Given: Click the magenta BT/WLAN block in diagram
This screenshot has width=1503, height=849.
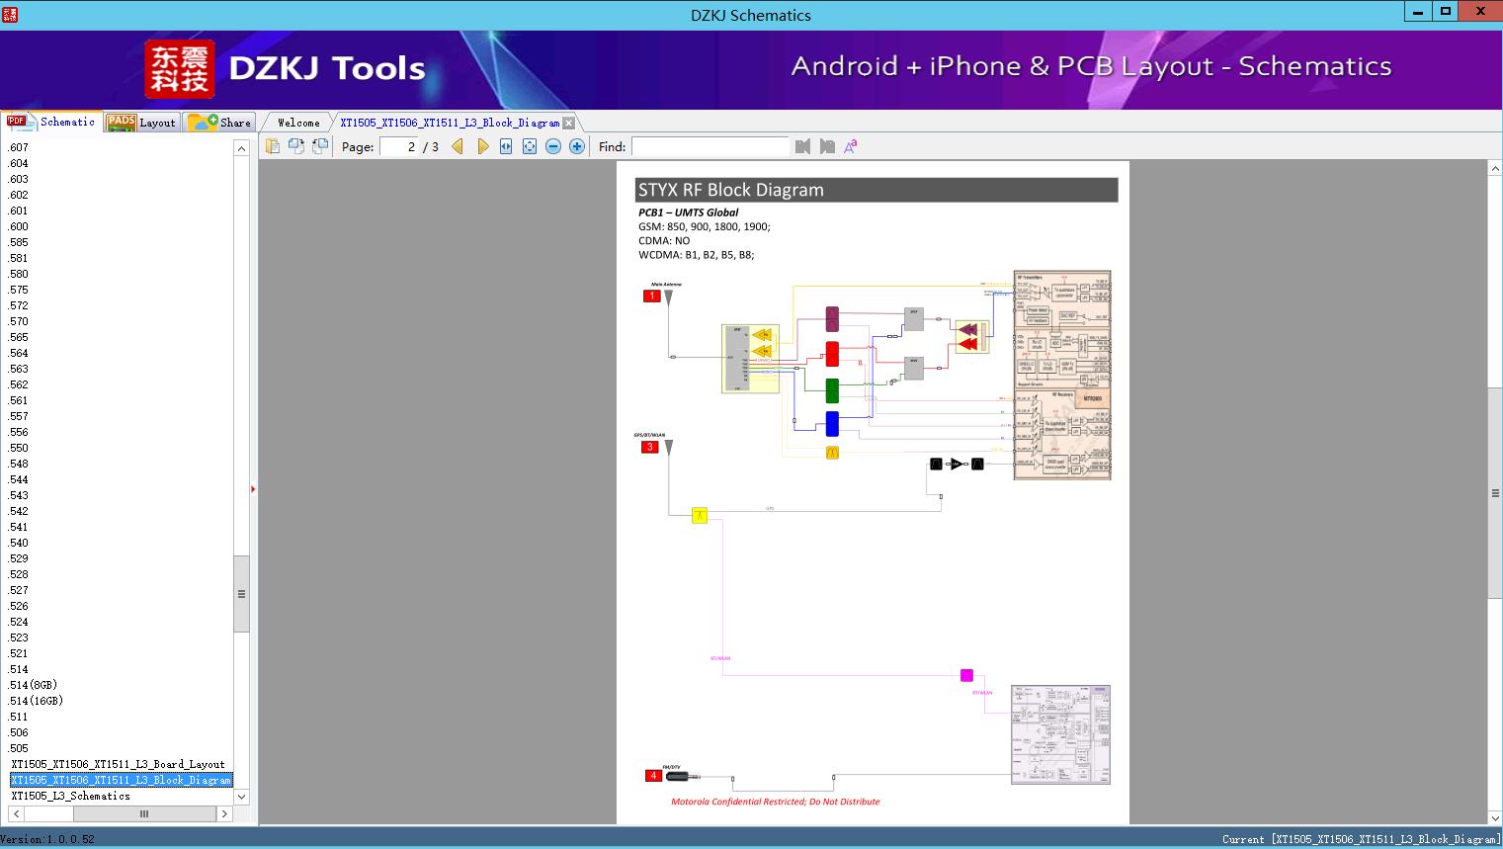Looking at the screenshot, I should click(x=966, y=675).
